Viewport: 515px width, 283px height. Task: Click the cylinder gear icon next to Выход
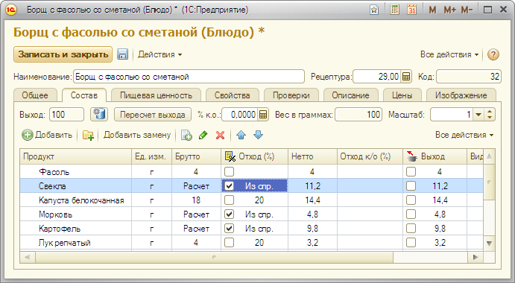click(99, 114)
